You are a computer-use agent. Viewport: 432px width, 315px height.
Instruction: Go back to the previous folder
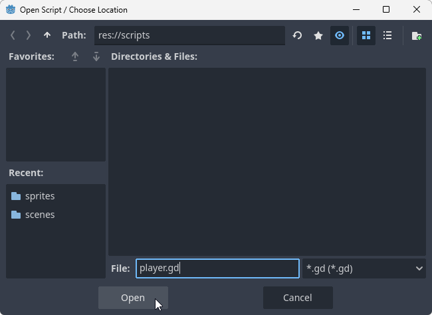[13, 35]
